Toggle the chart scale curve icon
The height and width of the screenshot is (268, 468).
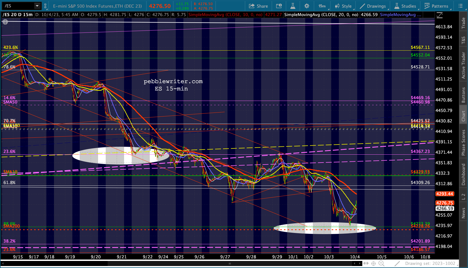[x=440, y=15]
